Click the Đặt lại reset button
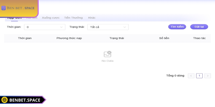215x107 pixels. tap(199, 27)
